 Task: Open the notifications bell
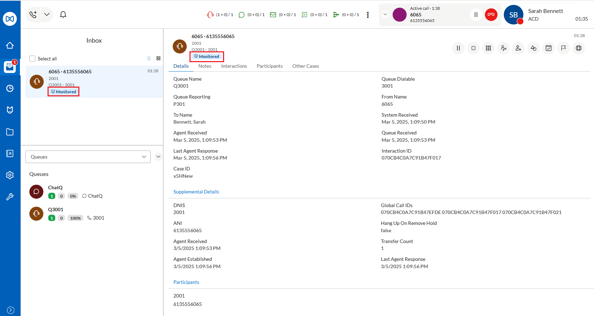(x=63, y=15)
